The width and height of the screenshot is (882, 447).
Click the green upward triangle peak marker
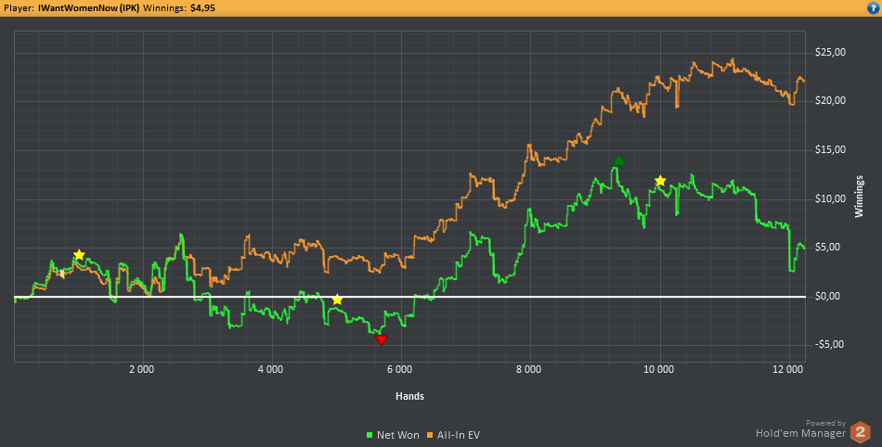pos(618,161)
